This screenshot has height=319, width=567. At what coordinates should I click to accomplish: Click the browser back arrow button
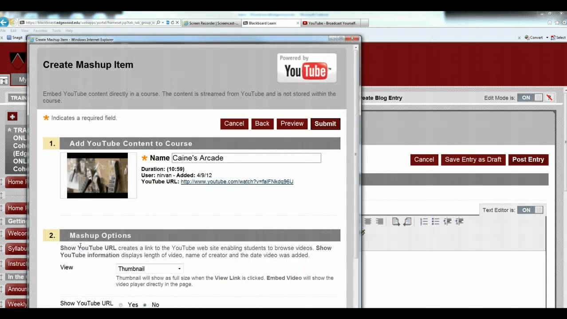(4, 22)
